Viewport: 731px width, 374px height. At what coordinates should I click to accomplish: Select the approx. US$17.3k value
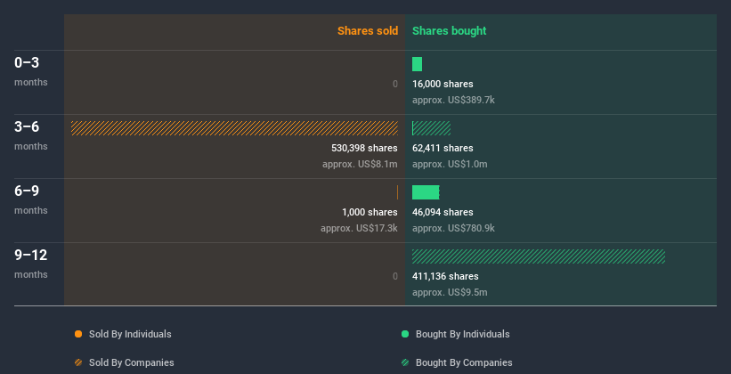pyautogui.click(x=359, y=229)
